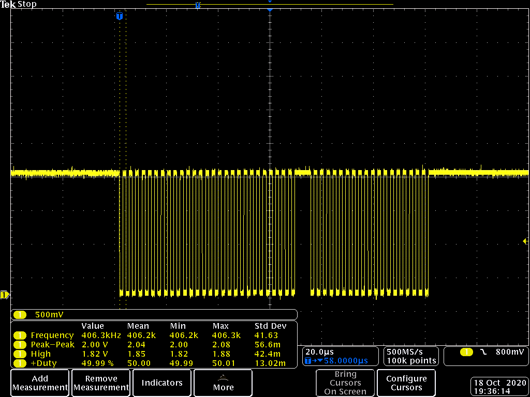Click the blue trigger position T marker

[120, 17]
